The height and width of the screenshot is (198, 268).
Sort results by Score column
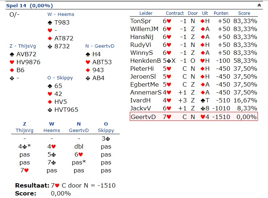pyautogui.click(x=244, y=13)
